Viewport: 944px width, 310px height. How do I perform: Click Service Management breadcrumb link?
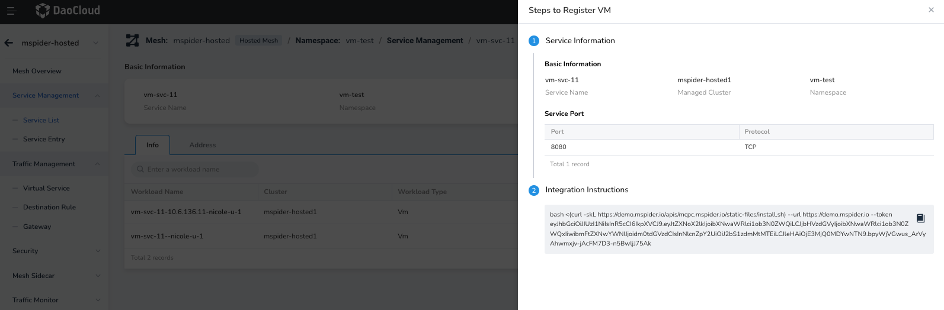click(x=425, y=41)
